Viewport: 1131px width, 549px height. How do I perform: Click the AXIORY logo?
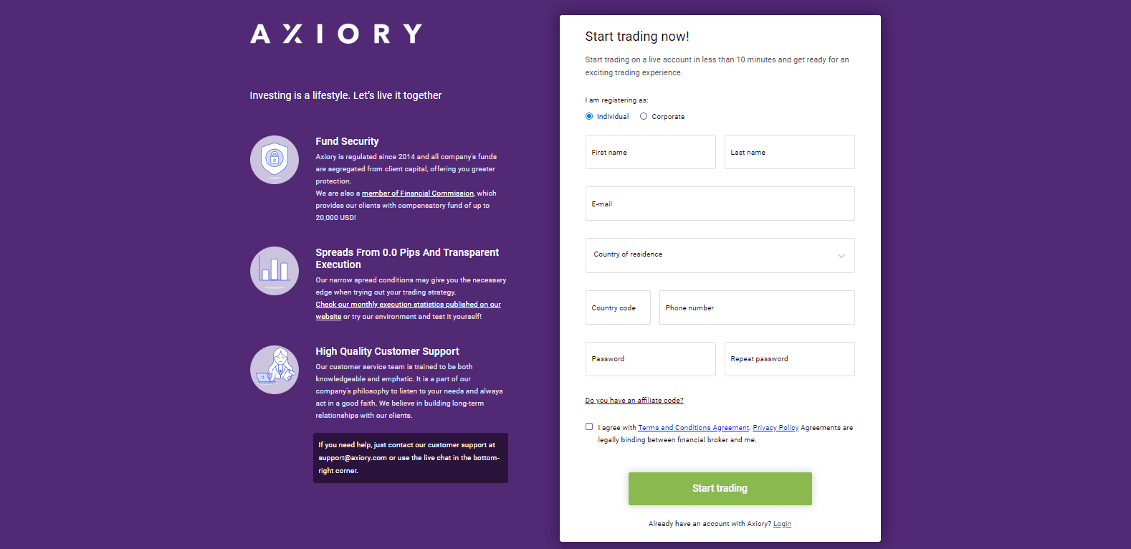coord(335,32)
